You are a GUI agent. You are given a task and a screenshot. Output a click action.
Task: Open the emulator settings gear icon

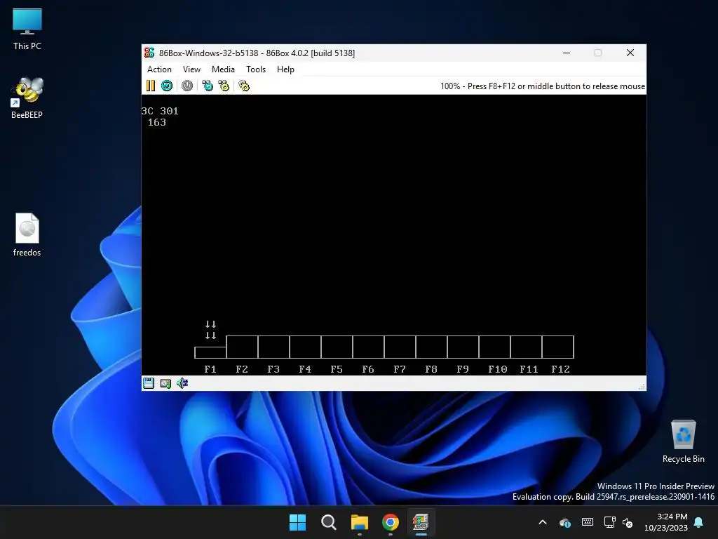244,86
